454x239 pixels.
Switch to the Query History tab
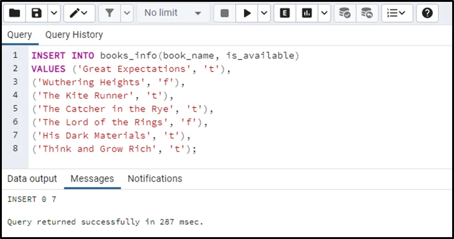click(74, 35)
